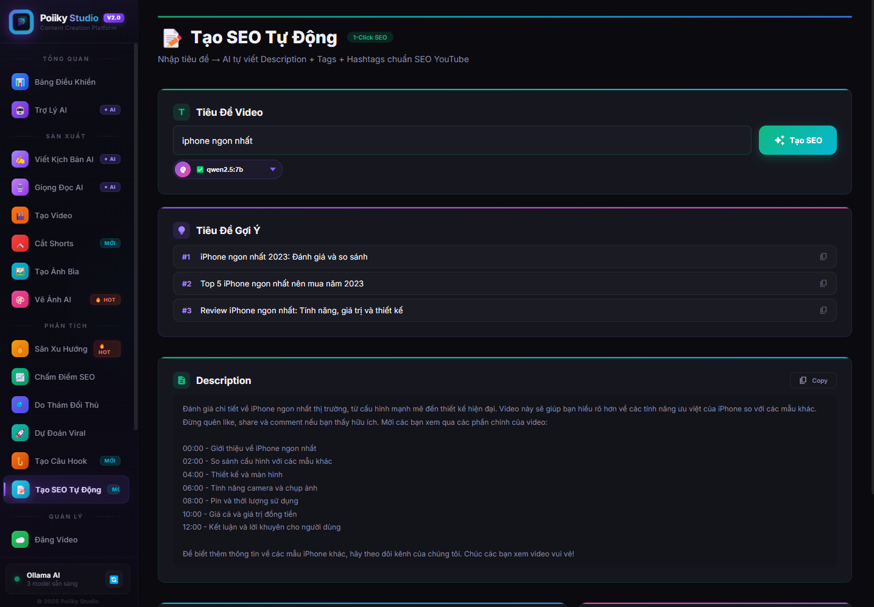Open Dự Đoán Viral via its rocket icon
874x607 pixels.
[20, 433]
